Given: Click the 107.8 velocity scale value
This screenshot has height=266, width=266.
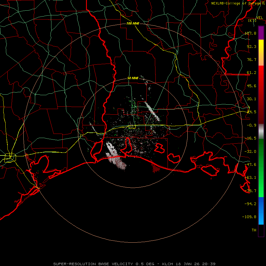Looking at the screenshot, I should tap(251, 33).
